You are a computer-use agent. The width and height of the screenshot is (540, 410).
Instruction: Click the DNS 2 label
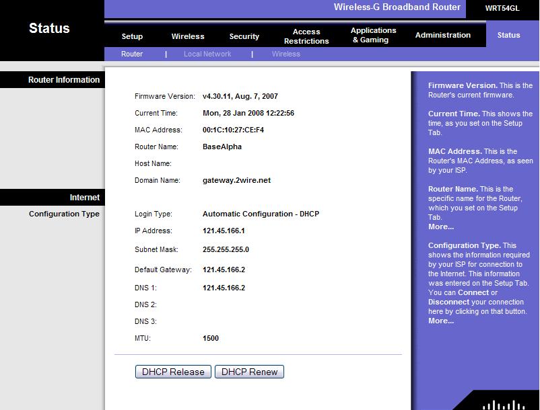[x=145, y=305]
